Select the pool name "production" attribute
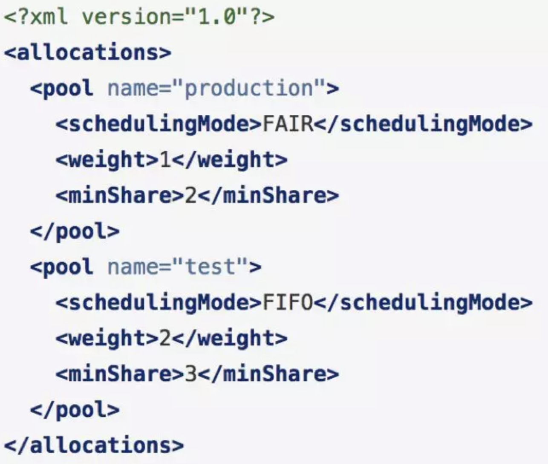 point(216,88)
